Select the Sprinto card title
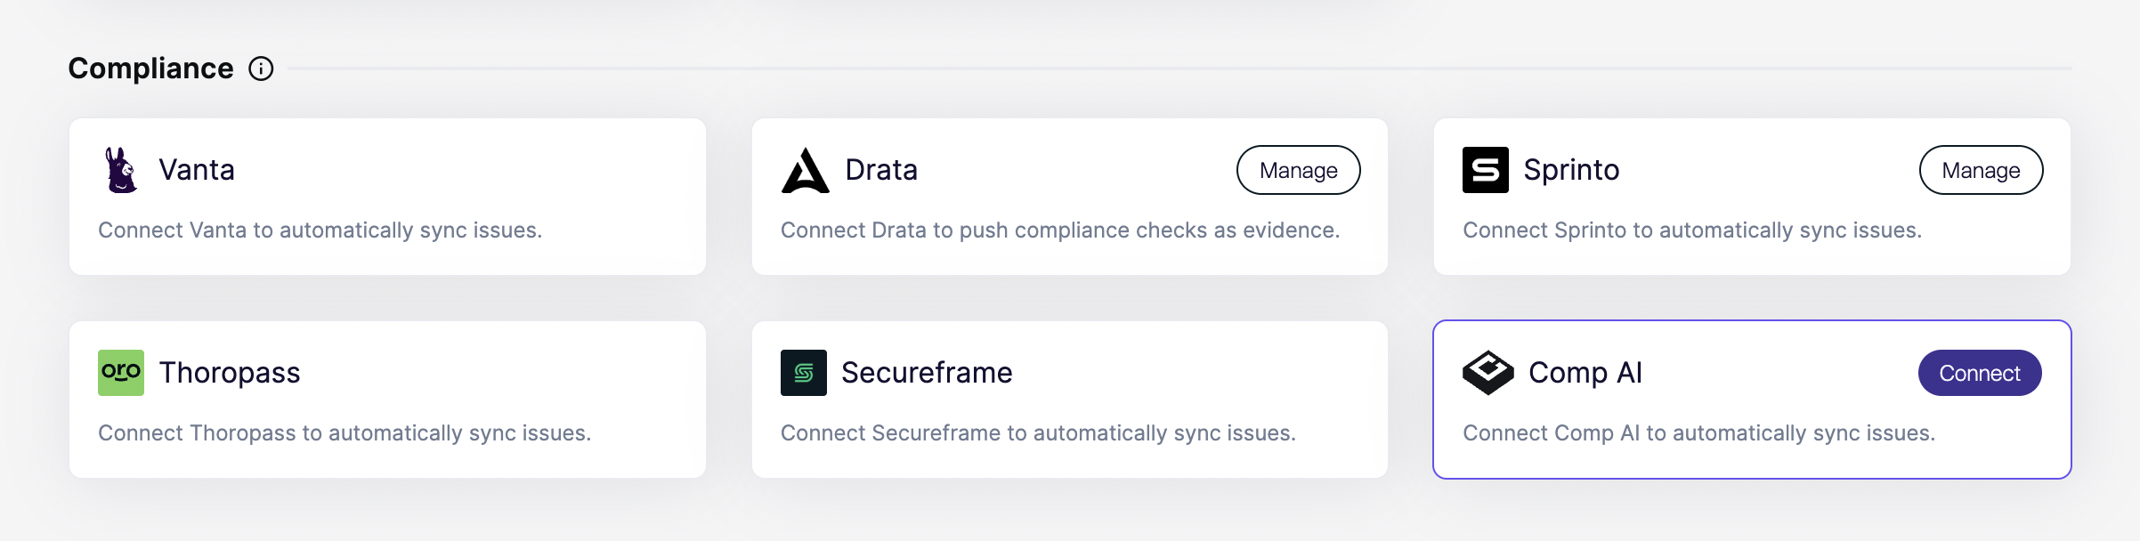Image resolution: width=2140 pixels, height=541 pixels. (x=1570, y=170)
